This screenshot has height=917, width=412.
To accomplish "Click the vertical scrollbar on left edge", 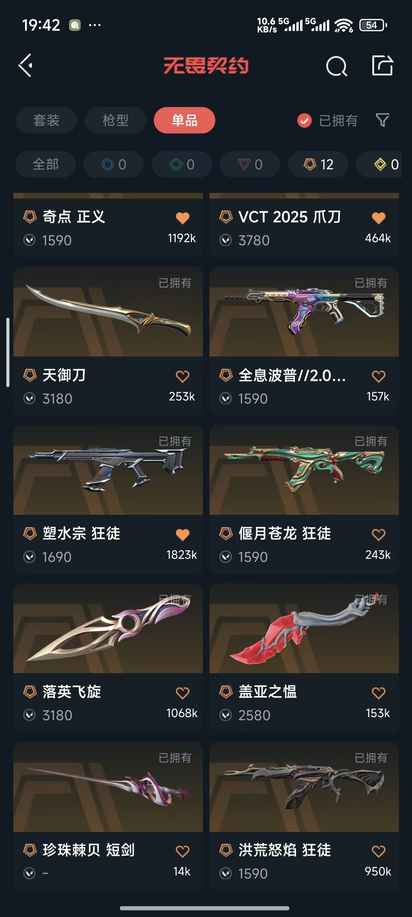I will 8,352.
